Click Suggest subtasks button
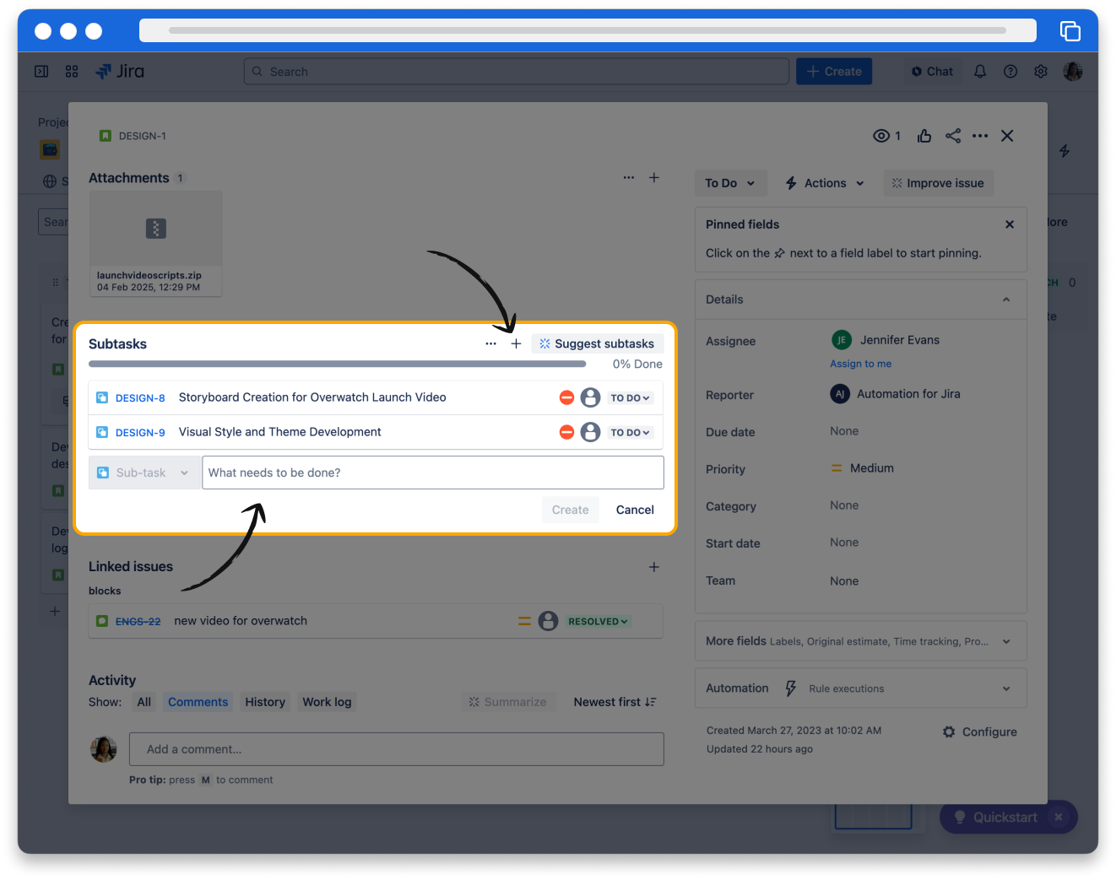Image resolution: width=1116 pixels, height=880 pixels. [598, 343]
